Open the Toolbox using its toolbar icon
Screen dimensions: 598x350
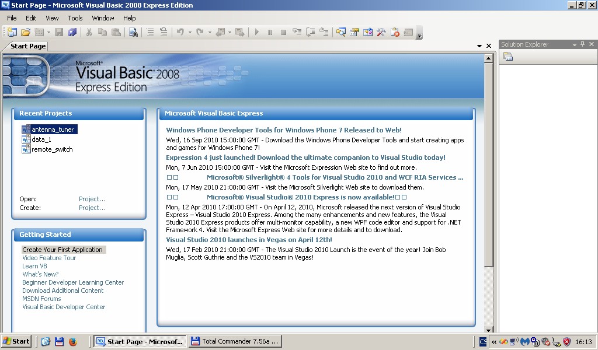[x=381, y=33]
